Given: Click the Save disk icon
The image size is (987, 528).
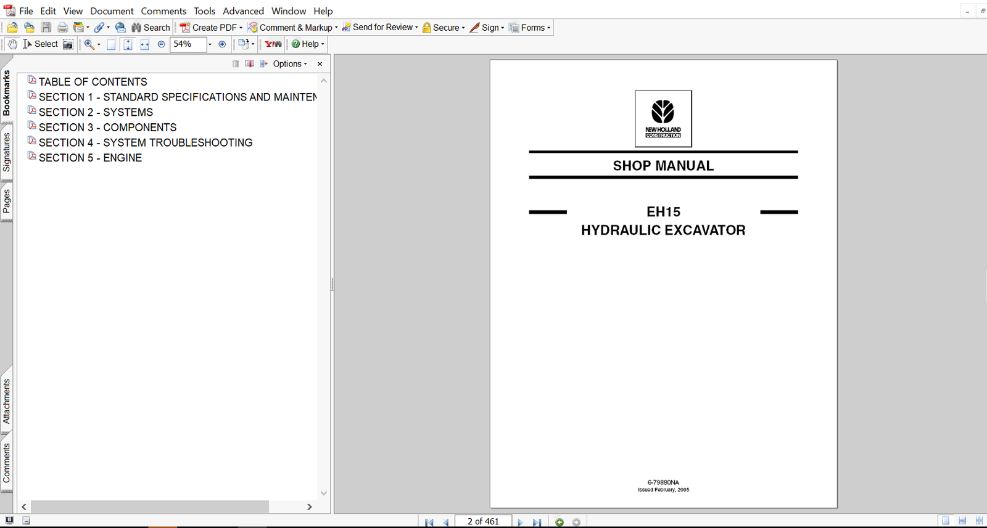Looking at the screenshot, I should click(x=46, y=28).
